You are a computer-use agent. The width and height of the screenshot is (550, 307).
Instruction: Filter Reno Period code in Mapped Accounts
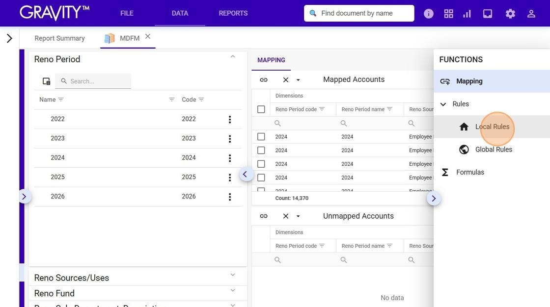click(322, 109)
